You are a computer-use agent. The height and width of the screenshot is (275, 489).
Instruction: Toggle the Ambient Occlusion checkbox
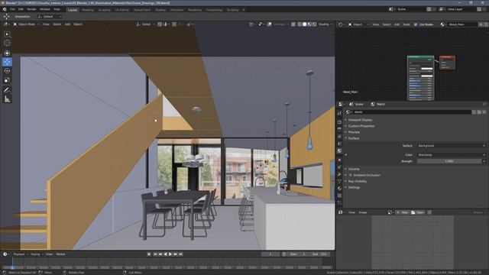(351, 175)
